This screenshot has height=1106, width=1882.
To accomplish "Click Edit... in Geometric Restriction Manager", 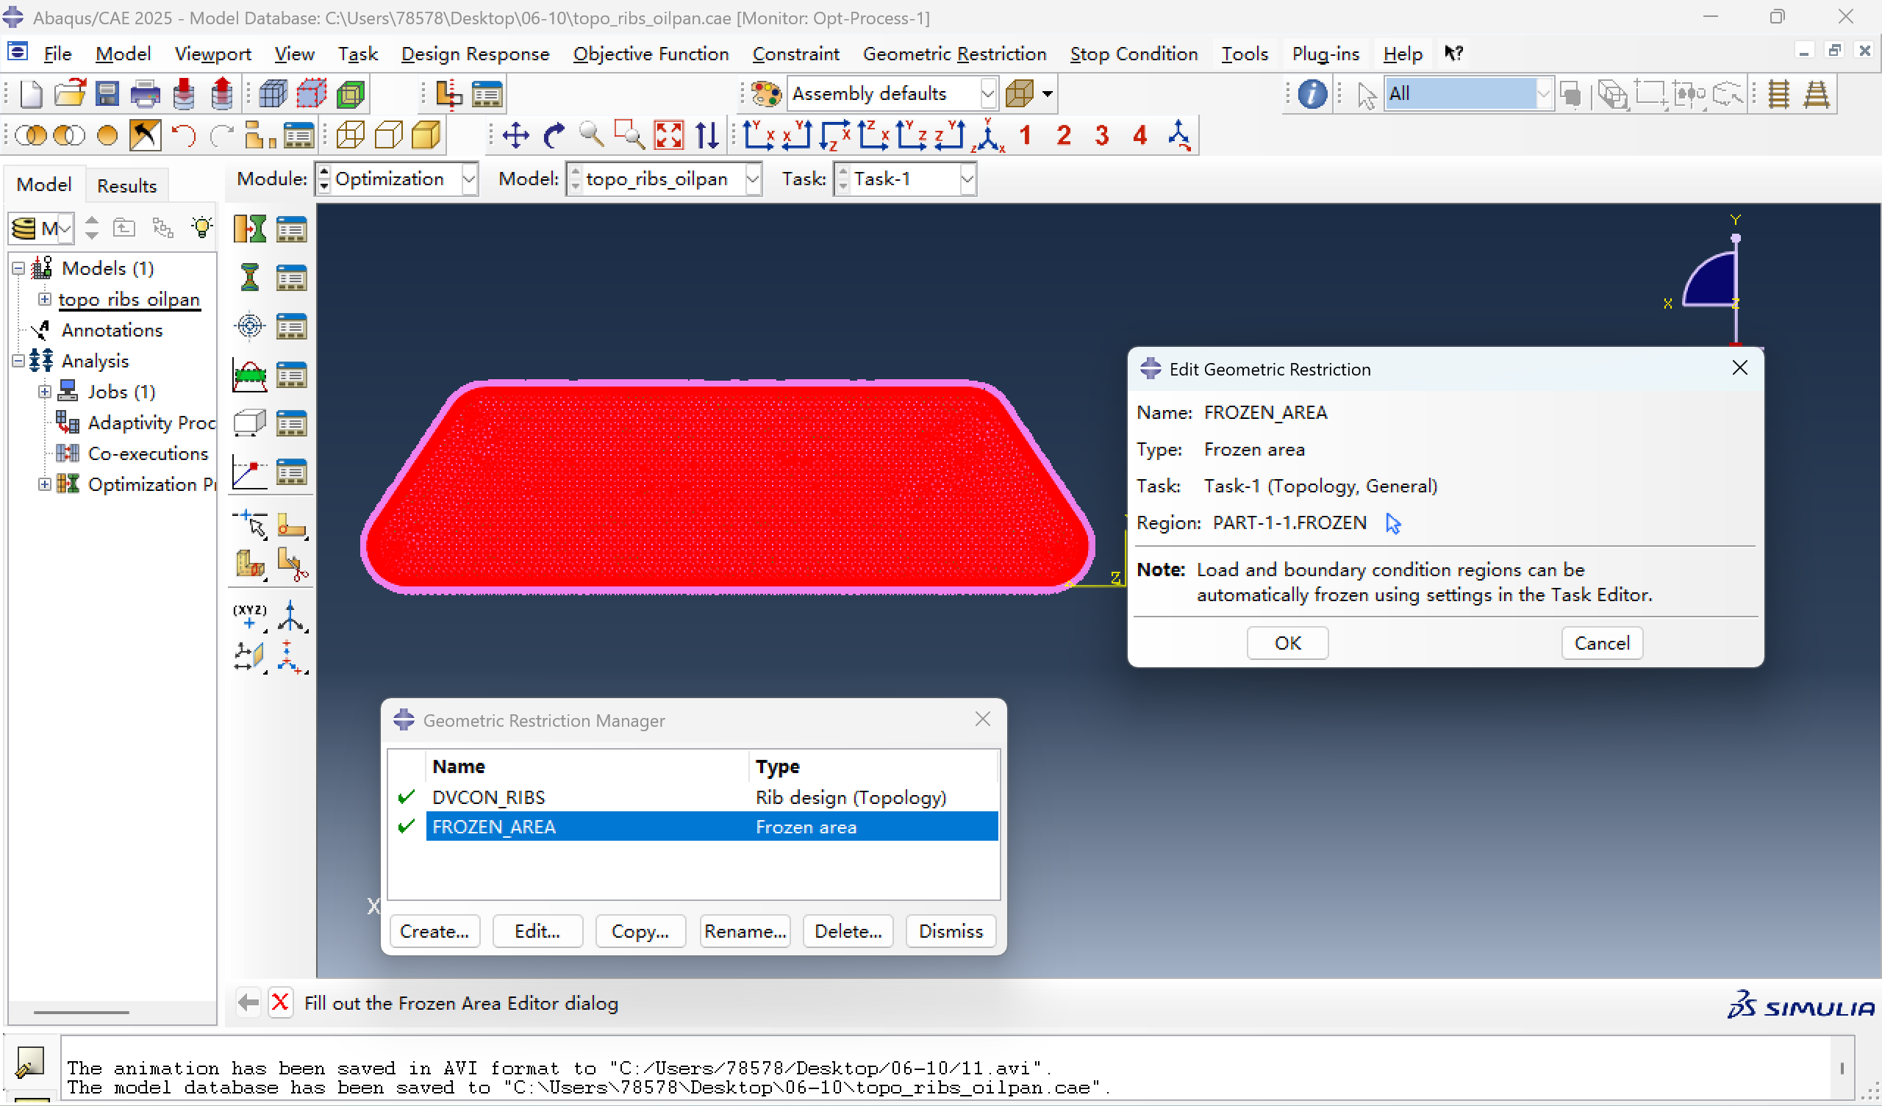I will pyautogui.click(x=537, y=931).
